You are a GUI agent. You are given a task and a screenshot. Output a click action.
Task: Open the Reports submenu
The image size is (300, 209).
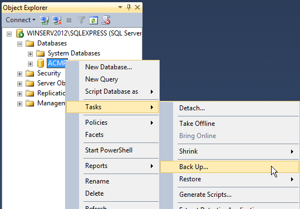(112, 166)
